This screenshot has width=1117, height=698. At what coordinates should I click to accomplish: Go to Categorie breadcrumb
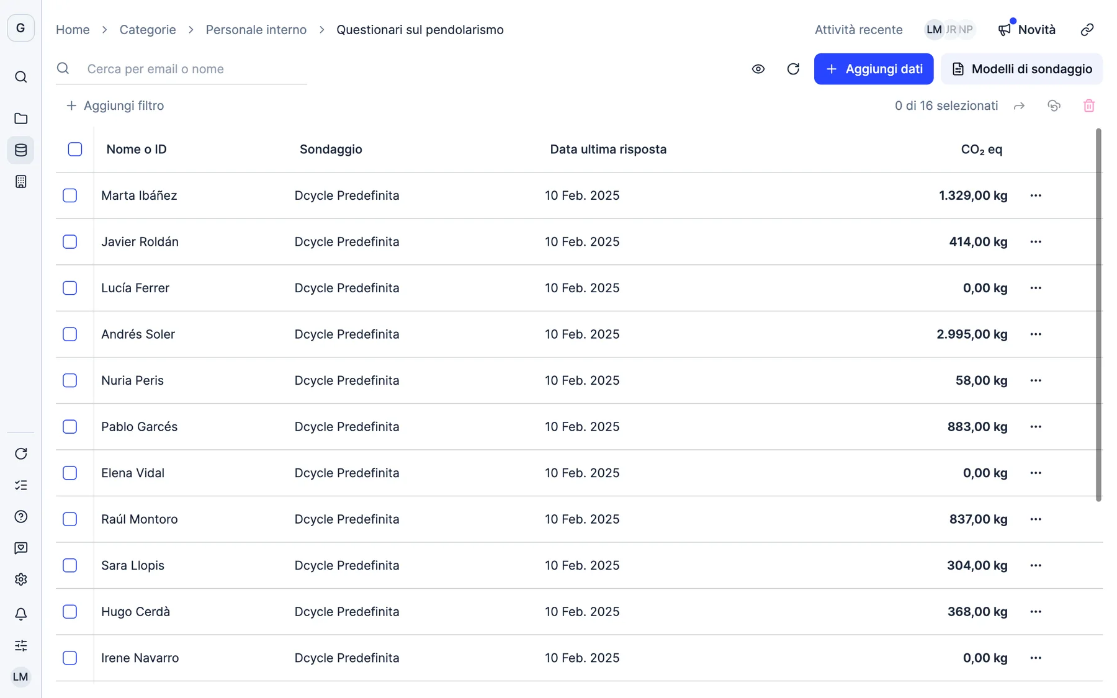pyautogui.click(x=148, y=30)
